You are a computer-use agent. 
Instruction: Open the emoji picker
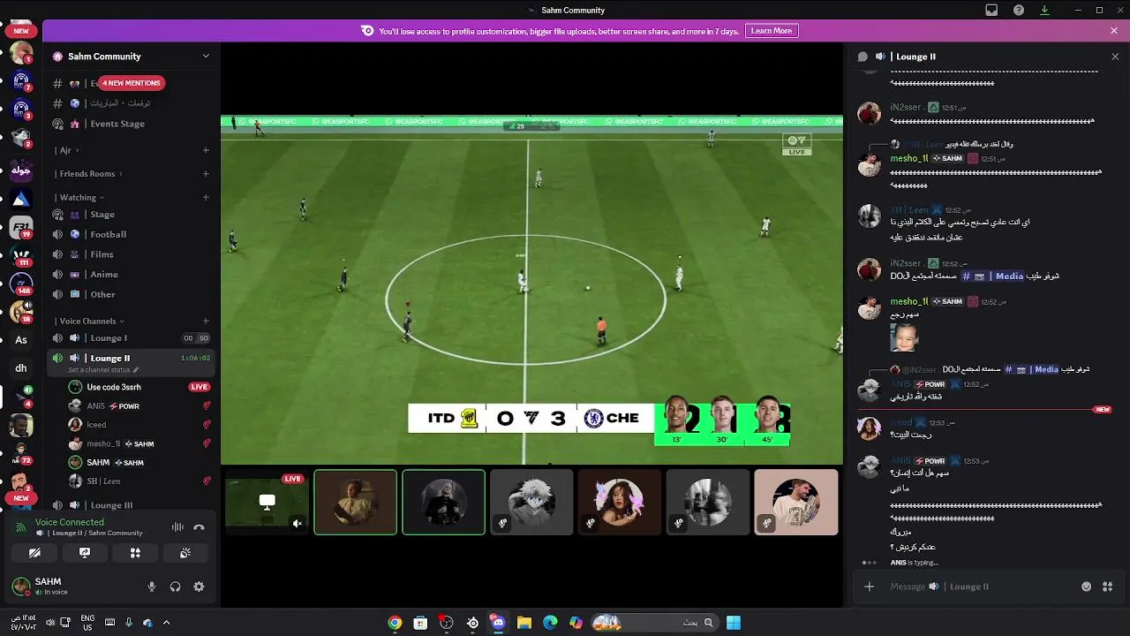click(x=1087, y=587)
